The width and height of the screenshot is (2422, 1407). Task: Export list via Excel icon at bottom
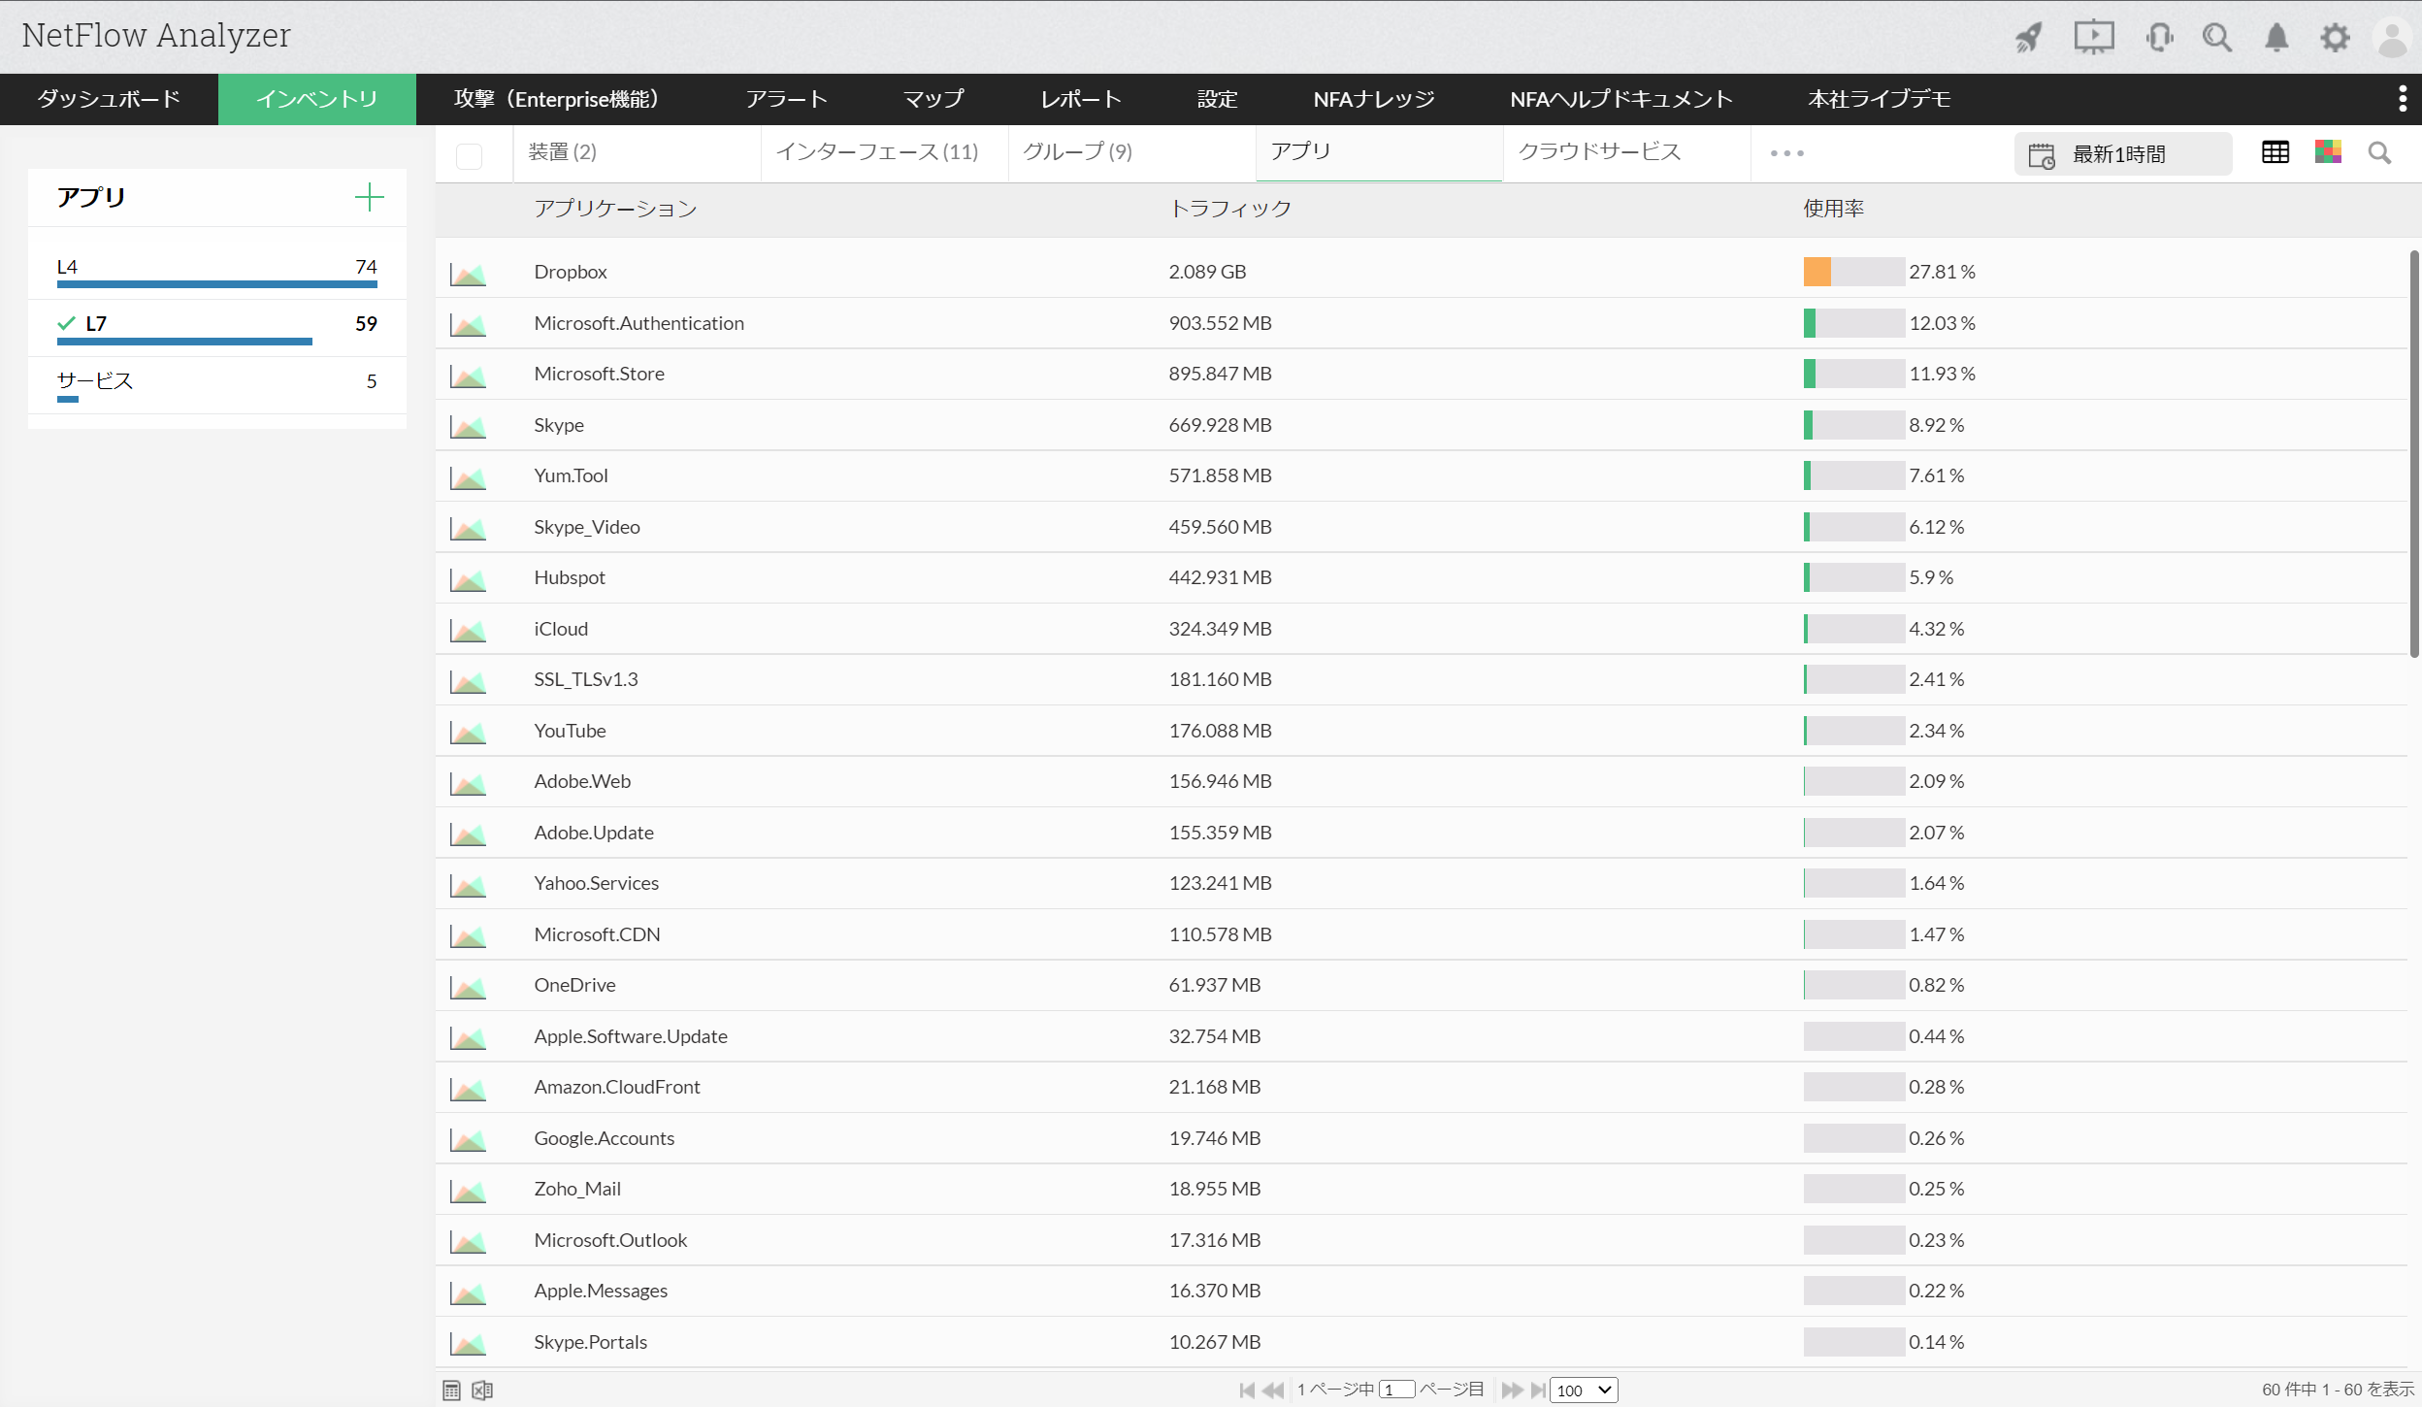coord(482,1391)
